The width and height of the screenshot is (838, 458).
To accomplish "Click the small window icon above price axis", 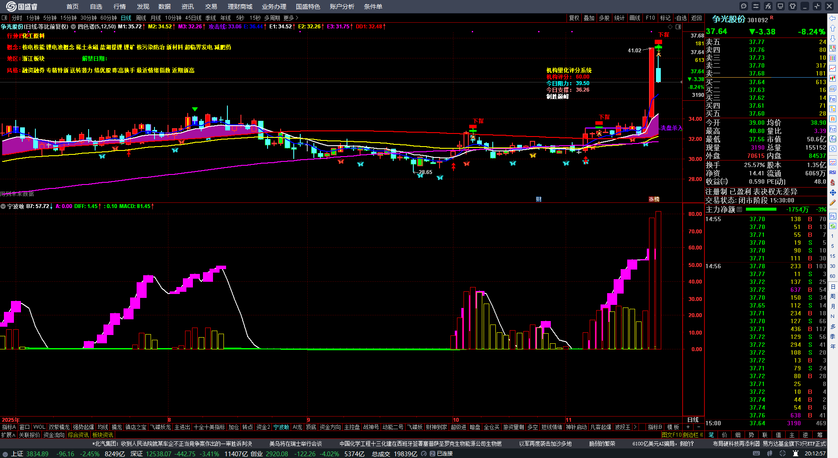I will 678,27.
